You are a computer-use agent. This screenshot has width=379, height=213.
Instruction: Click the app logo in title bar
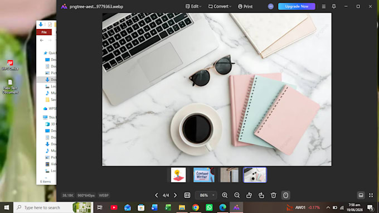tap(64, 7)
